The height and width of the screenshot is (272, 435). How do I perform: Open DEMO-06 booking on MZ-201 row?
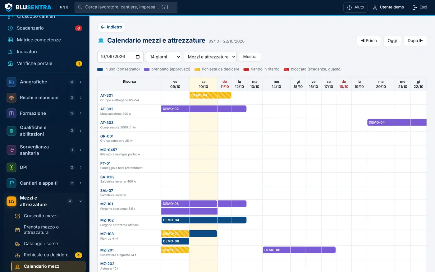(299, 250)
